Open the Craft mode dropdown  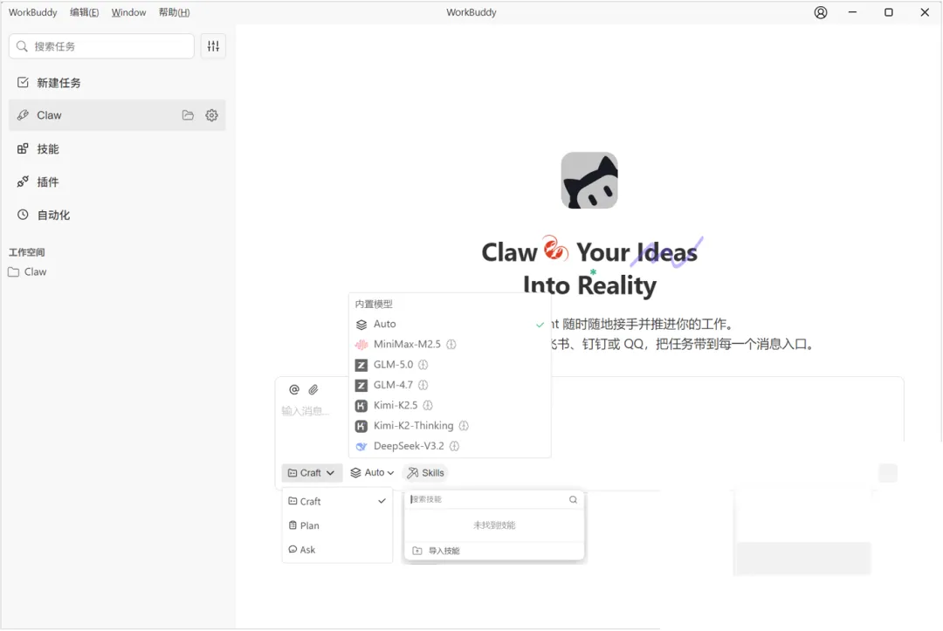[312, 473]
